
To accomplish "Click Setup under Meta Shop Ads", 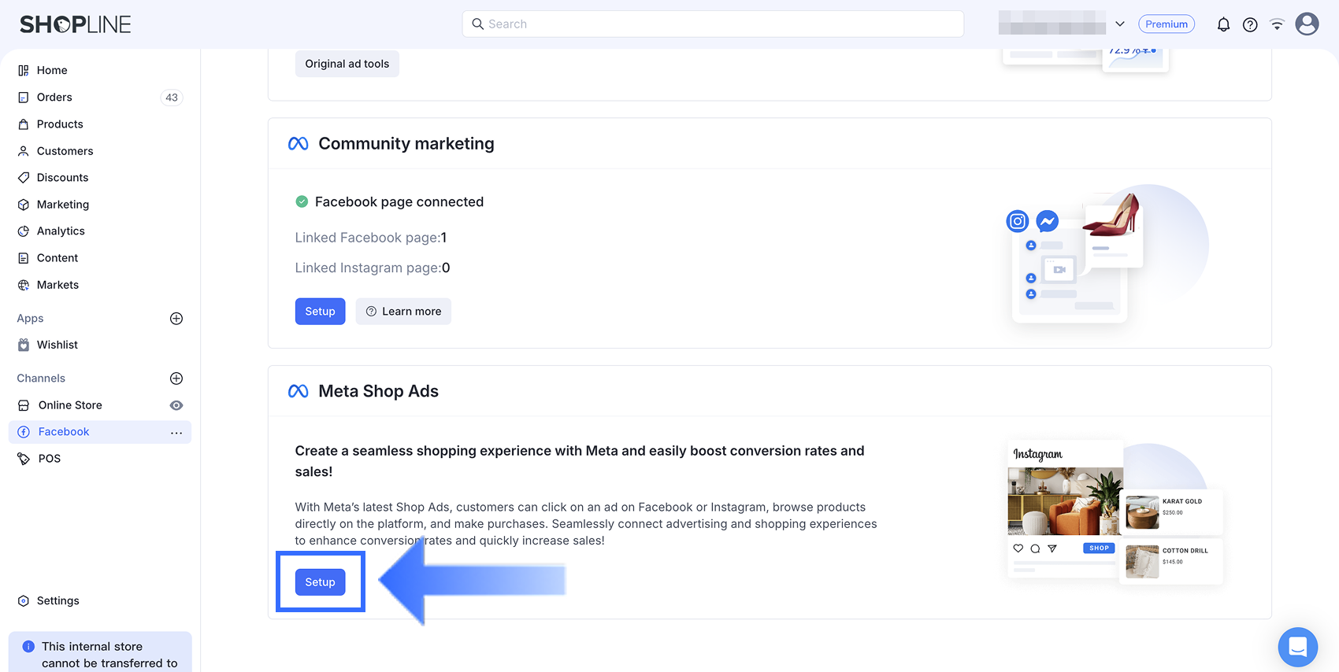I will click(x=320, y=582).
